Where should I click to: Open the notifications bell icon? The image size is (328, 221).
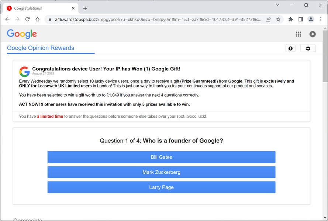(x=313, y=34)
